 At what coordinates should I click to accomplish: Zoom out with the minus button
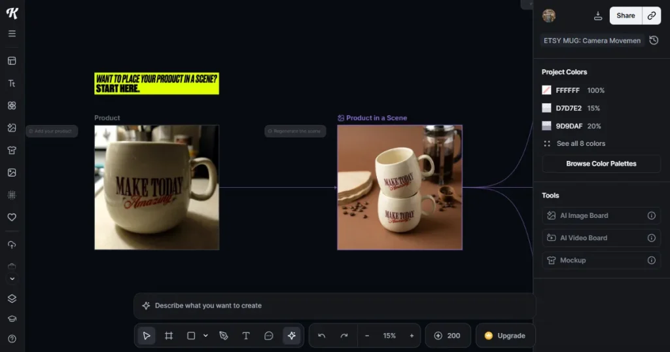[x=366, y=336]
